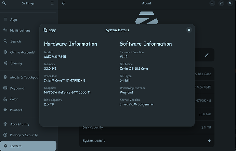Click the mouse icon in sidebar
The image size is (236, 151).
click(x=5, y=77)
